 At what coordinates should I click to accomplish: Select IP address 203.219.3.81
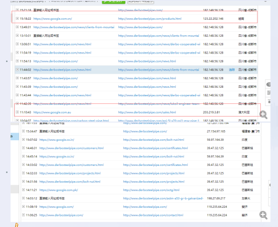(x=212, y=112)
